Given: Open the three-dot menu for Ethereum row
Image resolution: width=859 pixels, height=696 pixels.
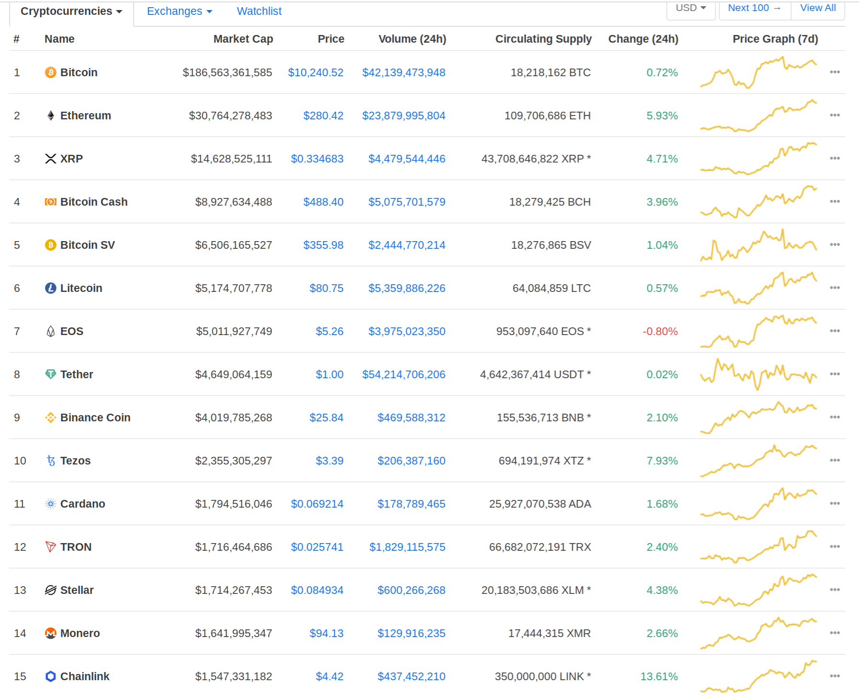Looking at the screenshot, I should [835, 115].
